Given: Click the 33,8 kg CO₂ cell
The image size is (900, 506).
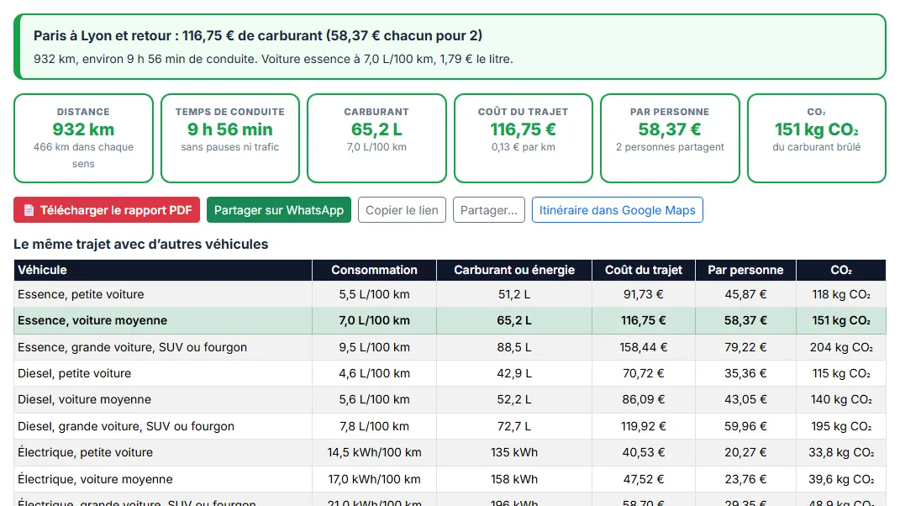Looking at the screenshot, I should [x=841, y=452].
